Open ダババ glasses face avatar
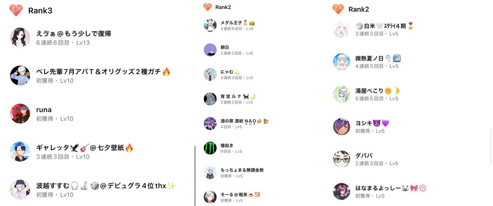Viewport: 493px width, 206px height. tap(341, 159)
